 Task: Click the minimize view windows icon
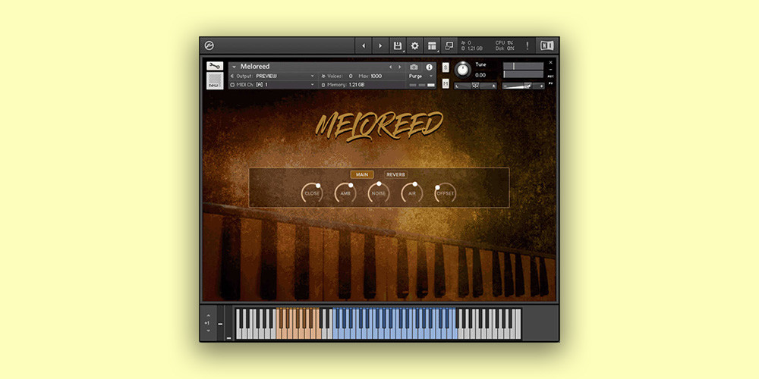(449, 45)
